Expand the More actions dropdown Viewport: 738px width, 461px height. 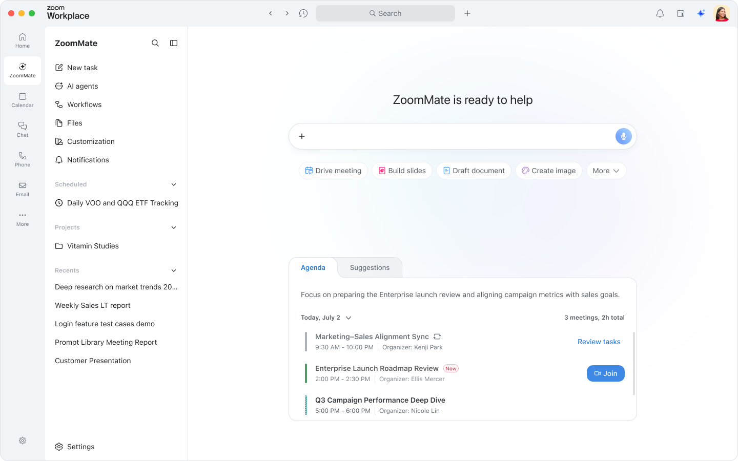point(606,171)
